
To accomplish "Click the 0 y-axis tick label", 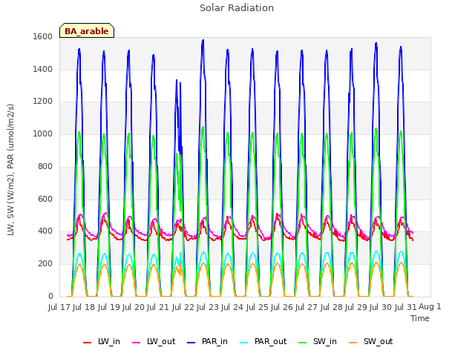I will pyautogui.click(x=50, y=296).
